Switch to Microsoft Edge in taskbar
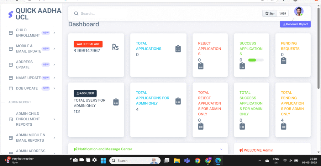The image size is (321, 166). pyautogui.click(x=218, y=161)
